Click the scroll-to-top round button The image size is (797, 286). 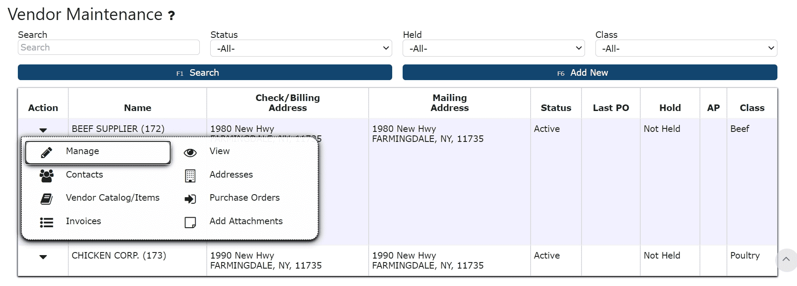[x=786, y=260]
